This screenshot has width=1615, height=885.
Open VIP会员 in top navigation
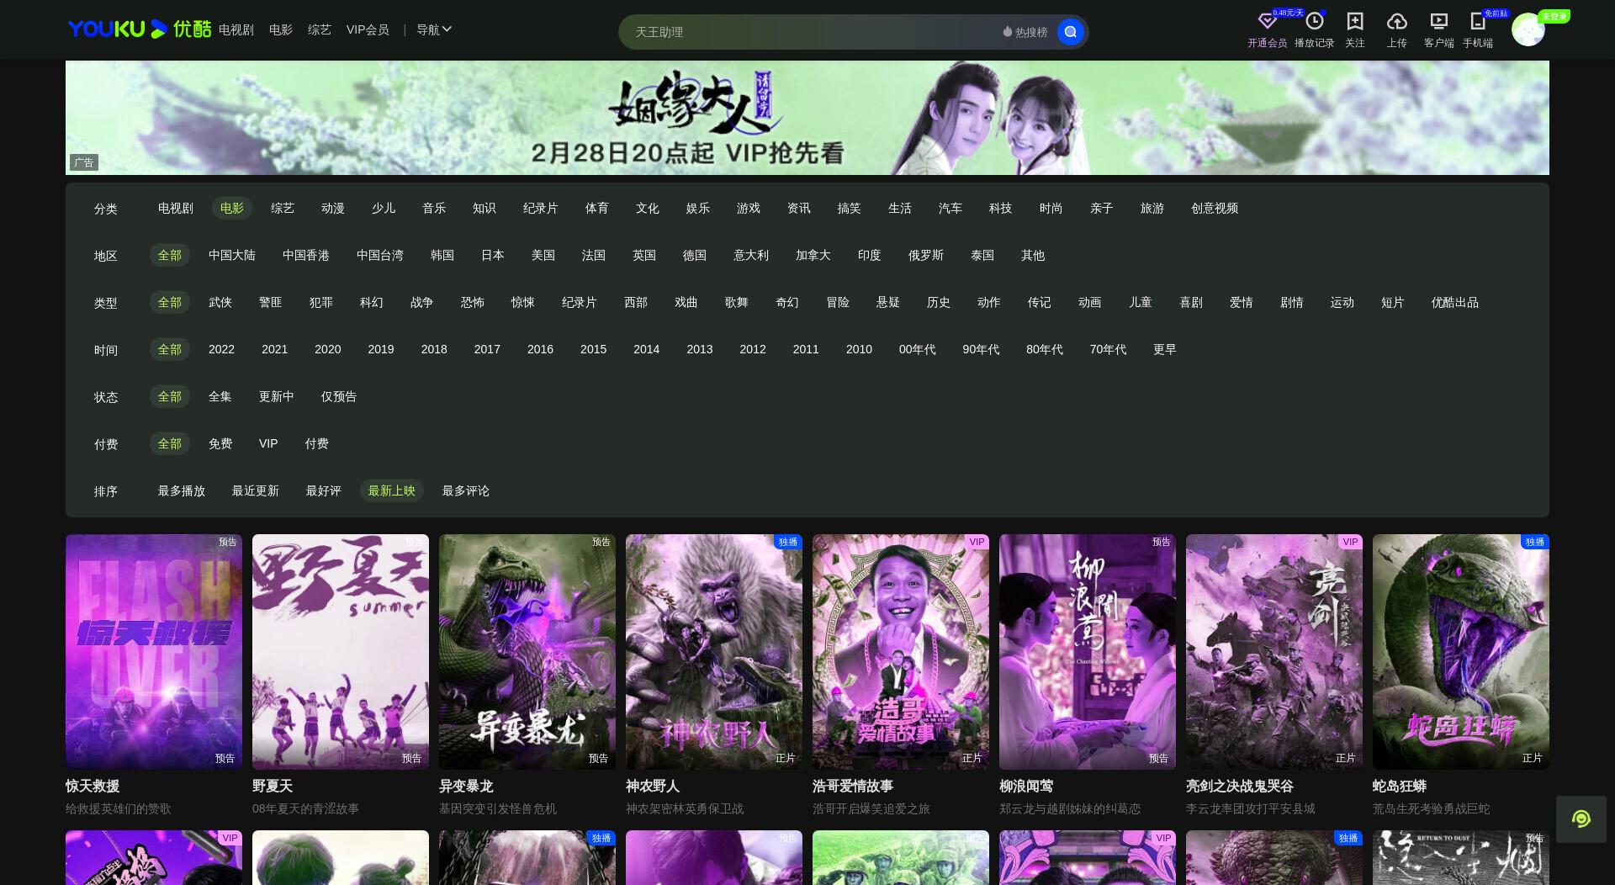point(368,29)
